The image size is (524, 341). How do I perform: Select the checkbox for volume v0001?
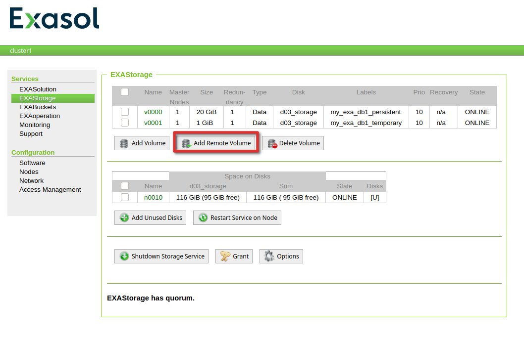[125, 123]
